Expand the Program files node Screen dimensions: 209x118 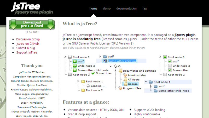point(115,88)
